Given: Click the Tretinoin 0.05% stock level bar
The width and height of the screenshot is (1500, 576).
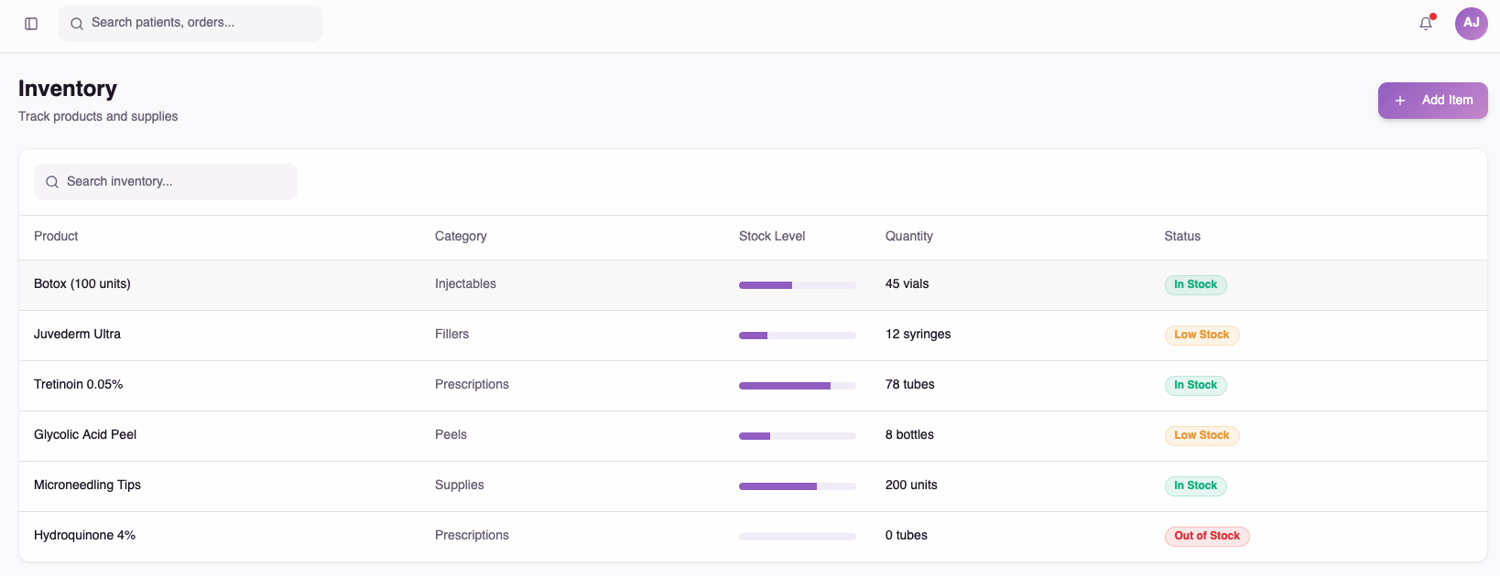Looking at the screenshot, I should 798,386.
